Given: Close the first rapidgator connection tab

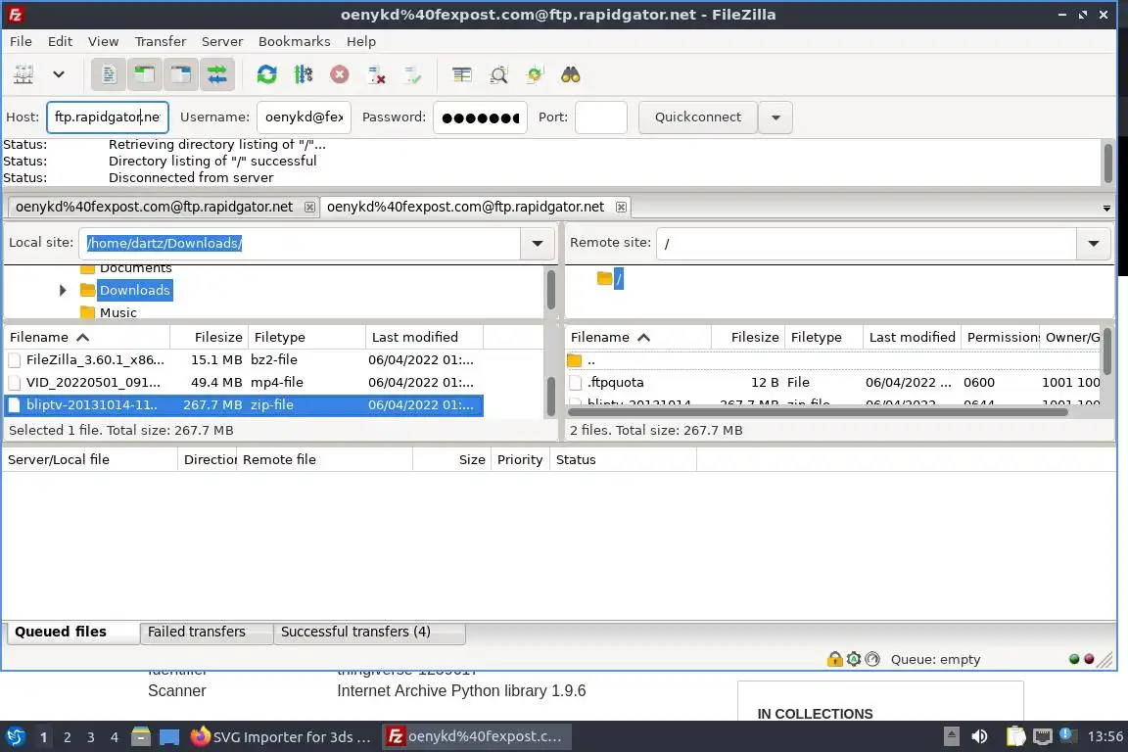Looking at the screenshot, I should tap(309, 208).
